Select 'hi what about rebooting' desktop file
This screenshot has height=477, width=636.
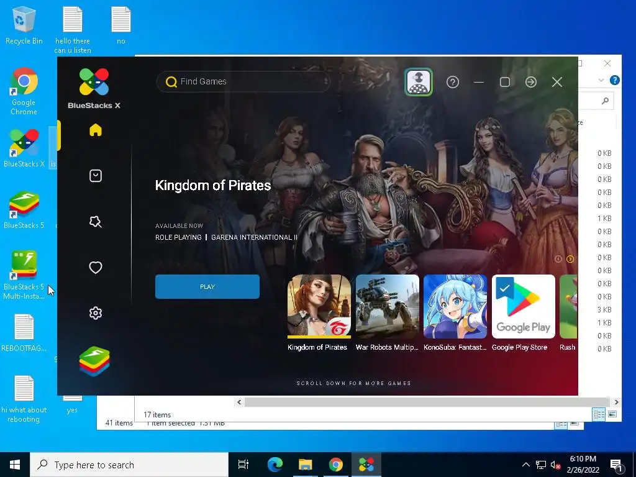pos(24,399)
